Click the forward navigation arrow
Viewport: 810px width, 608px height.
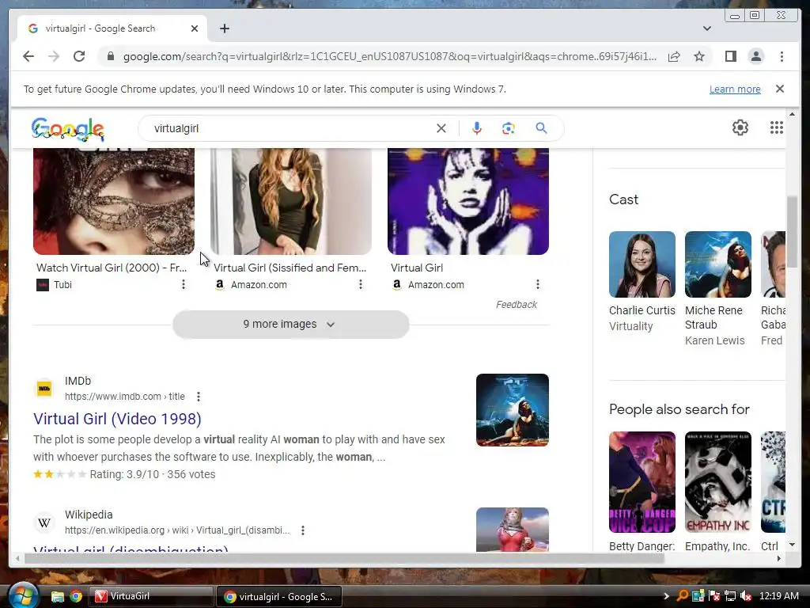54,56
